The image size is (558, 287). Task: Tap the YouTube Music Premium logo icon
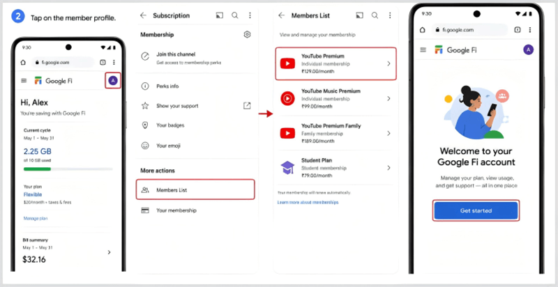click(287, 98)
